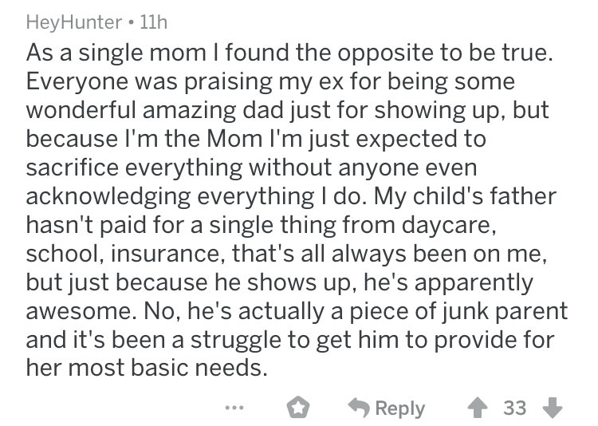Click the text 'sacrifice everything without anyone even'
598x426 pixels.
[252, 168]
